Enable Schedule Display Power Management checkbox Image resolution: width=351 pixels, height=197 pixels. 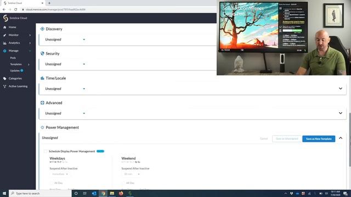46,152
